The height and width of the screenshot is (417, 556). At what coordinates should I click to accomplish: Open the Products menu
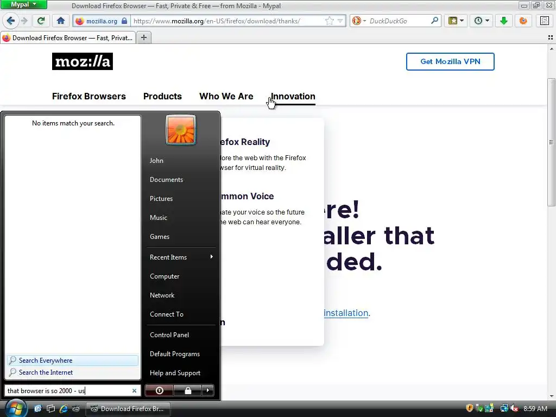click(x=162, y=97)
